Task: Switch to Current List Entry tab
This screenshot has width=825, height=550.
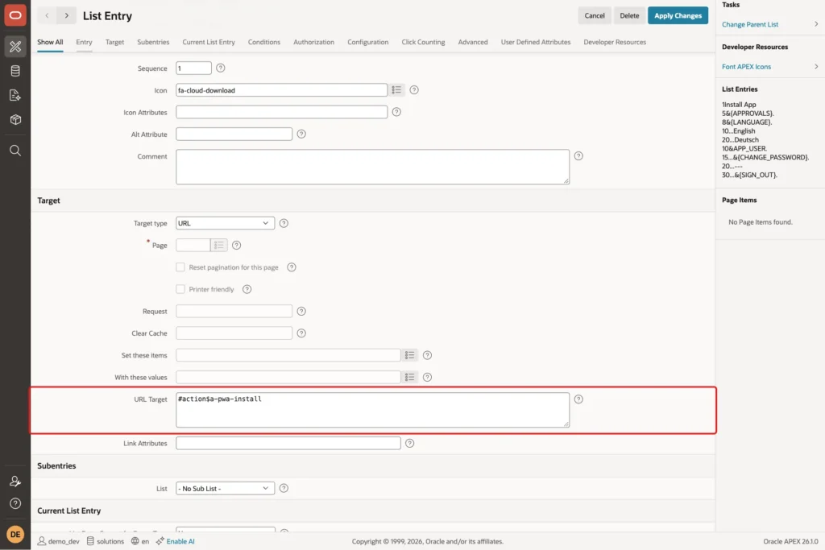Action: (x=209, y=42)
